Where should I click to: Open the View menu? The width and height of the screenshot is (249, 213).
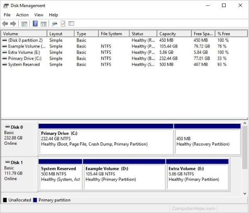point(39,15)
